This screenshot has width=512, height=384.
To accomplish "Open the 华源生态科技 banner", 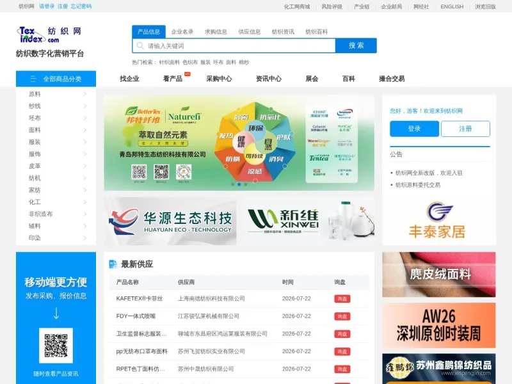I will click(x=170, y=221).
